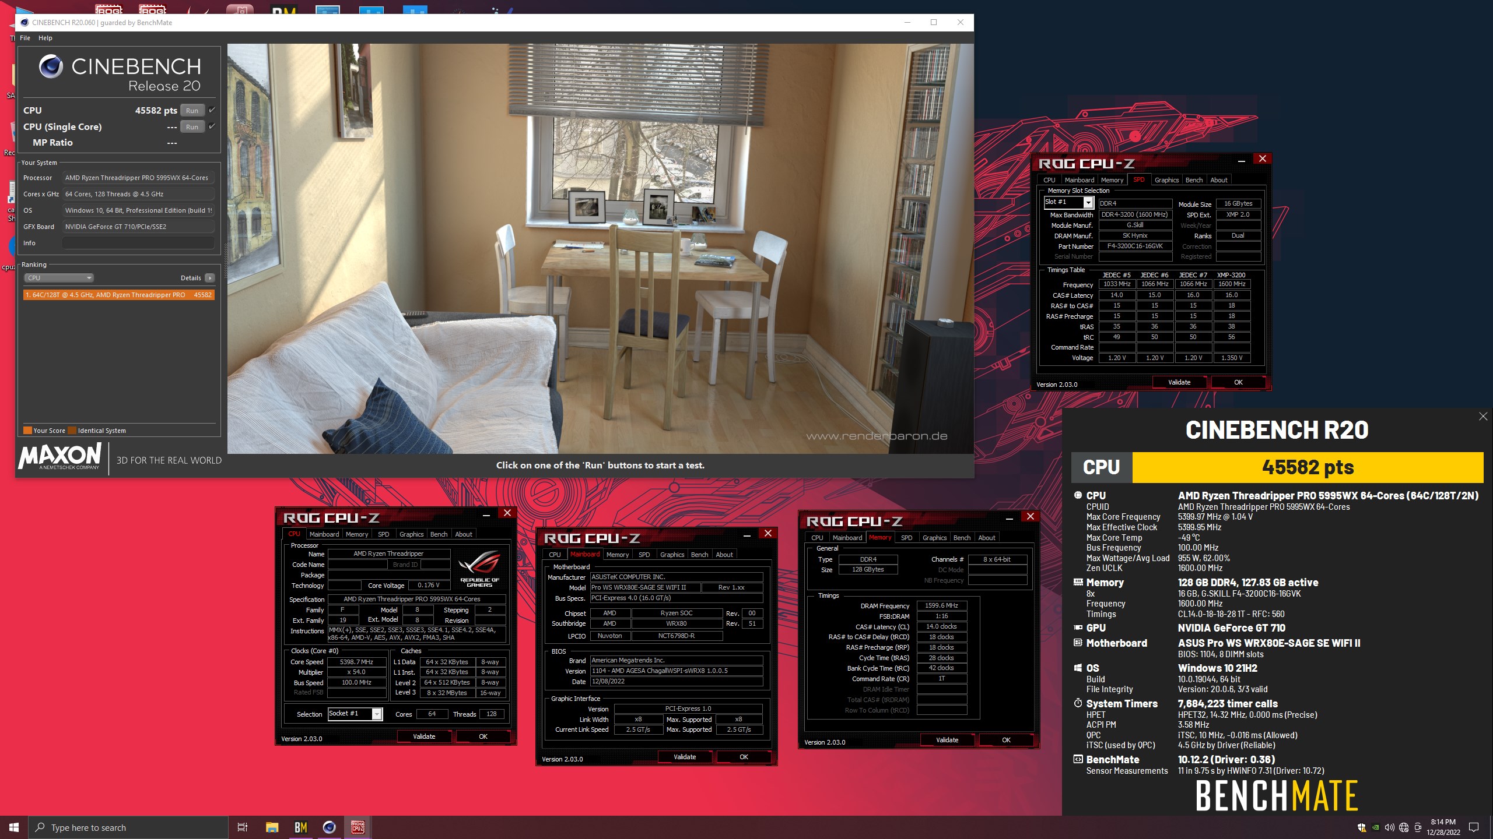The width and height of the screenshot is (1493, 839).
Task: Select Bench tab in CPU-Z processor window
Action: click(x=439, y=534)
